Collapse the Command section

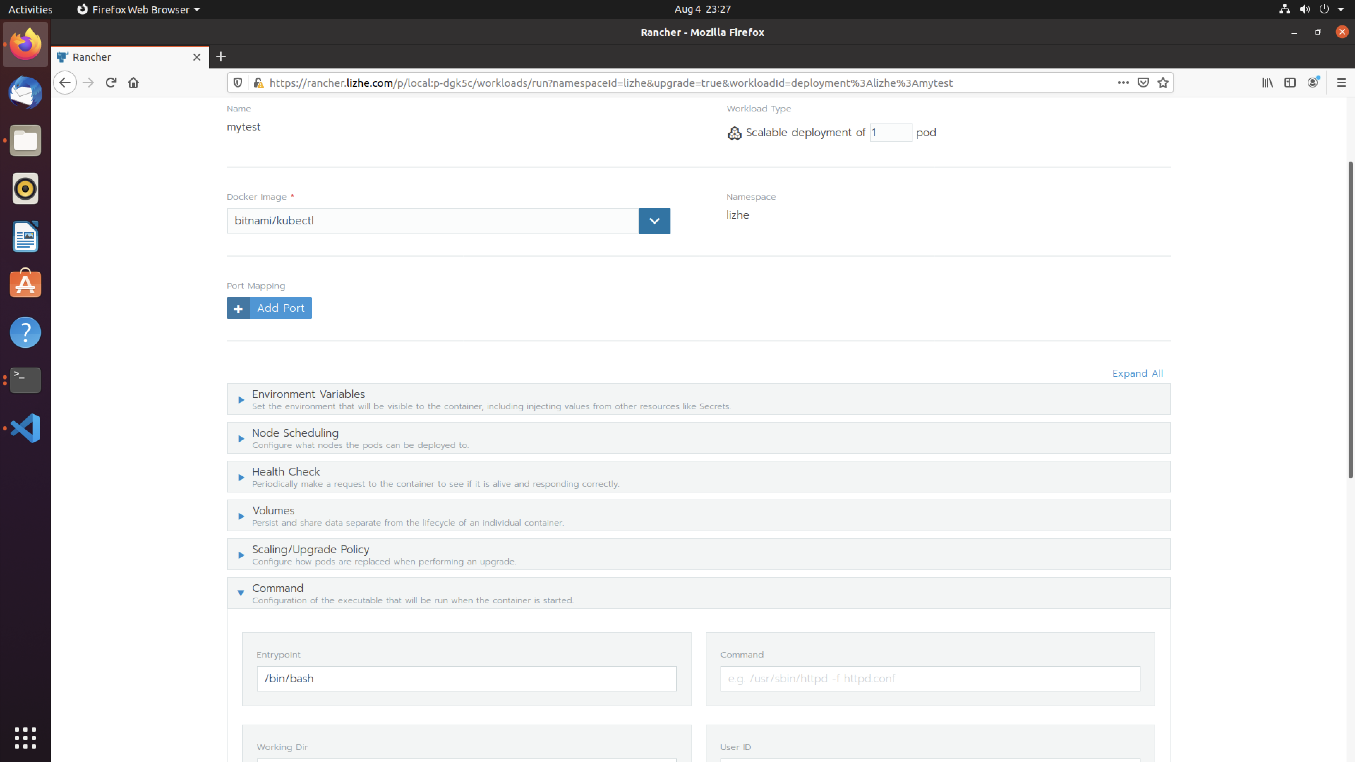point(699,593)
